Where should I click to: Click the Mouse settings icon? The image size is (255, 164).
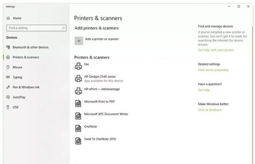8,67
